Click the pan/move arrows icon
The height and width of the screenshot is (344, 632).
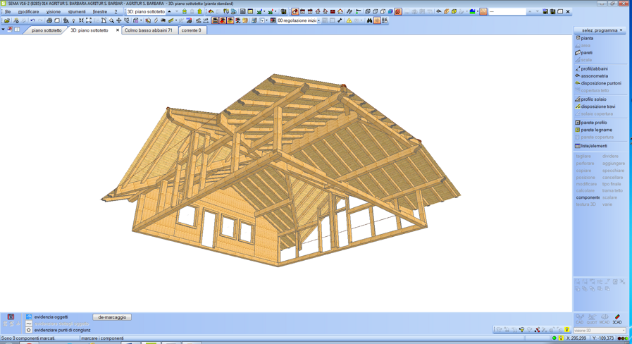click(x=119, y=21)
